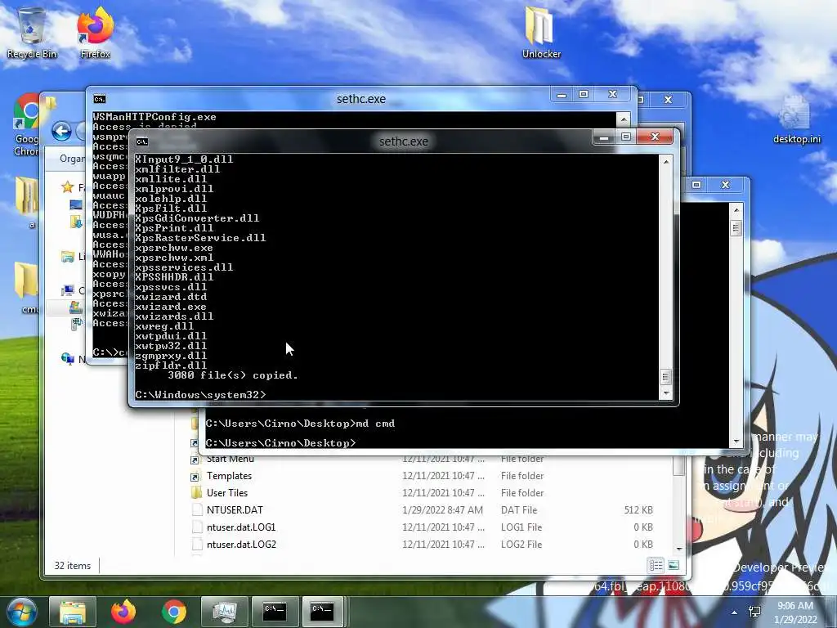Close the front sethc.exe window
This screenshot has height=628, width=837.
click(x=655, y=137)
